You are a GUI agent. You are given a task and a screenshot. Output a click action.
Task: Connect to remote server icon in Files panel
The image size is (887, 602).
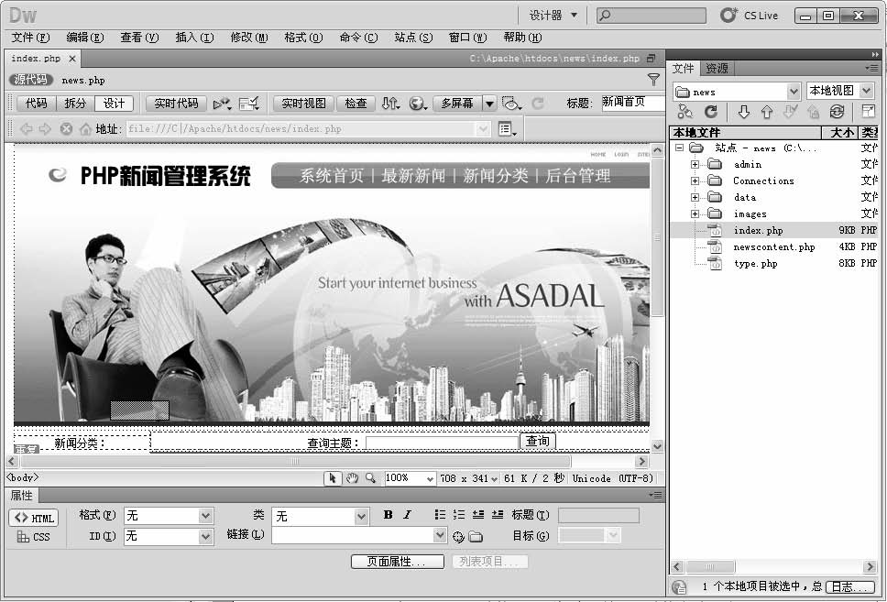pos(684,112)
